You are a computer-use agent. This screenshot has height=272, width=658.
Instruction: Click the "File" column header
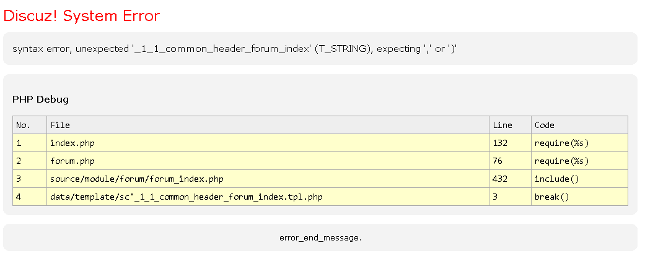click(x=60, y=125)
